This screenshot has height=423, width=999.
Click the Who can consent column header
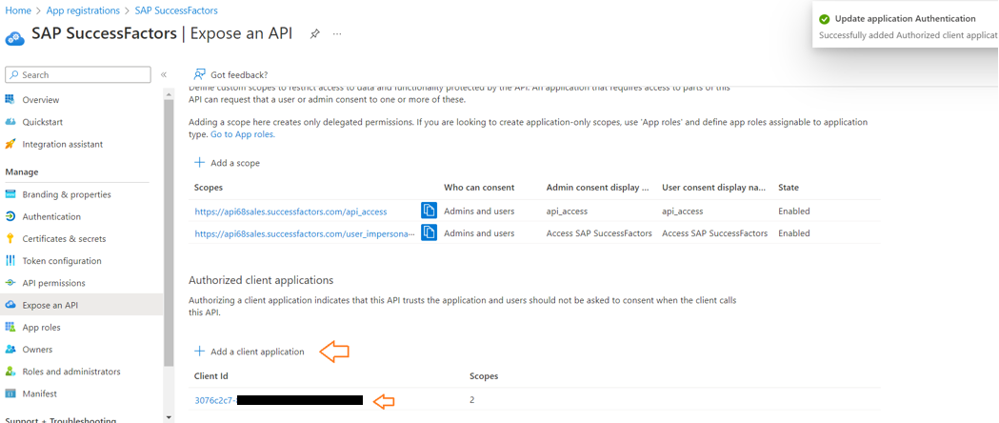[x=479, y=188]
